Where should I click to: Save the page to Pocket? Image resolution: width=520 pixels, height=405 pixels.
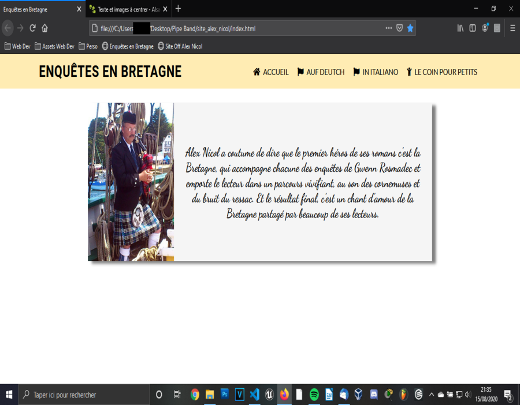(400, 28)
